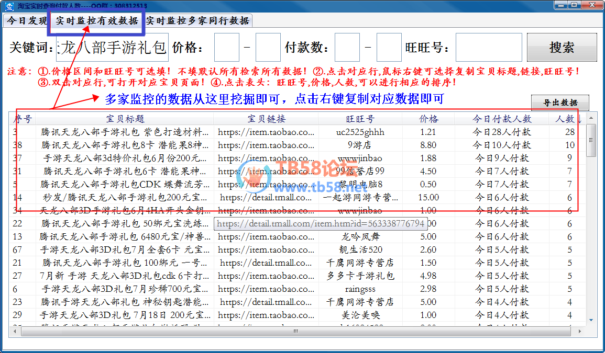This screenshot has height=353, width=605.
Task: Select the row titled 腾讯天龙八部手游礼包 50绑元宝洗练
Action: tap(297, 223)
